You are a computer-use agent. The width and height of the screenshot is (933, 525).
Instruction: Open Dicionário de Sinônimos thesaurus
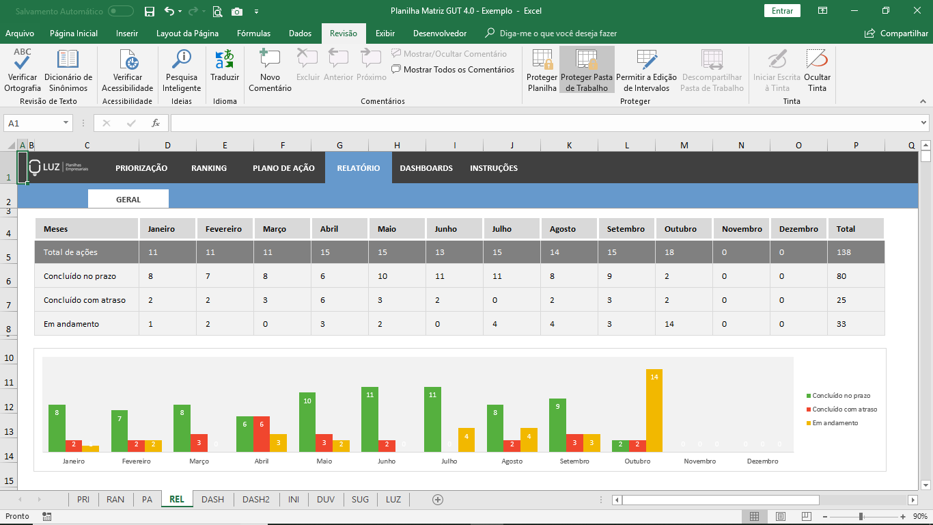tap(68, 60)
